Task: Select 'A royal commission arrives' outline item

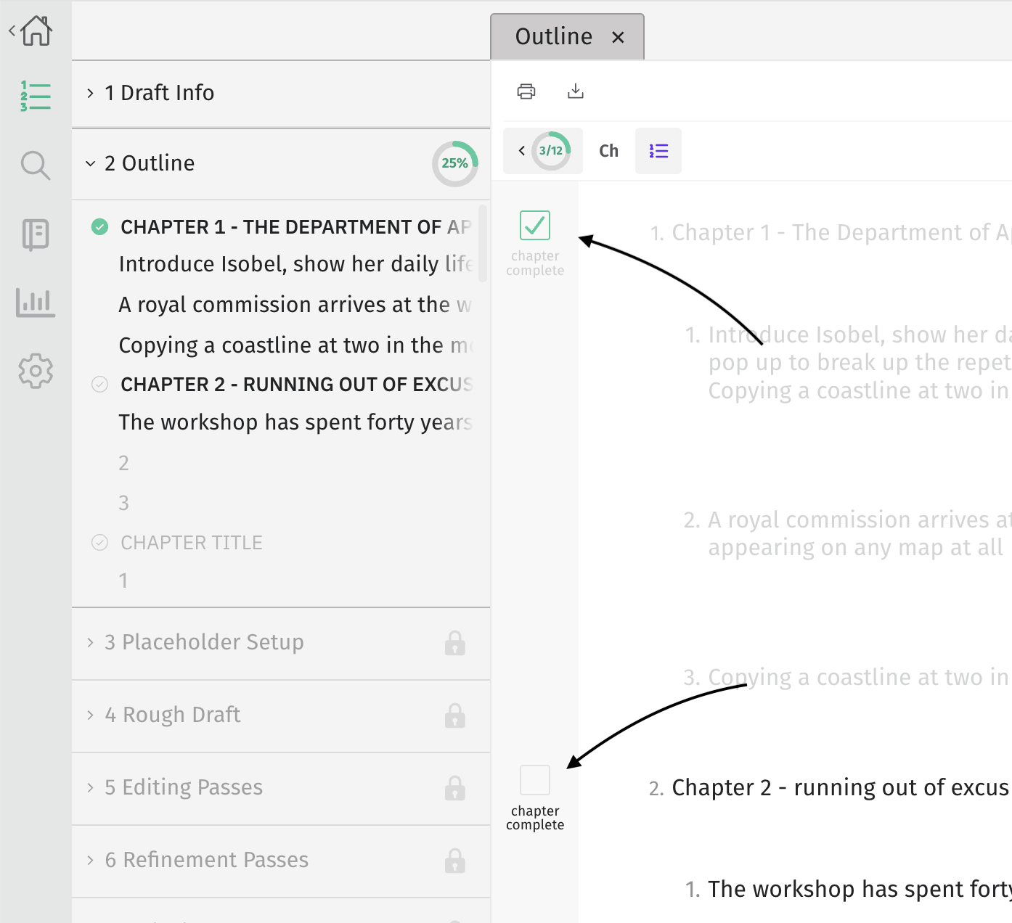Action: coord(296,304)
